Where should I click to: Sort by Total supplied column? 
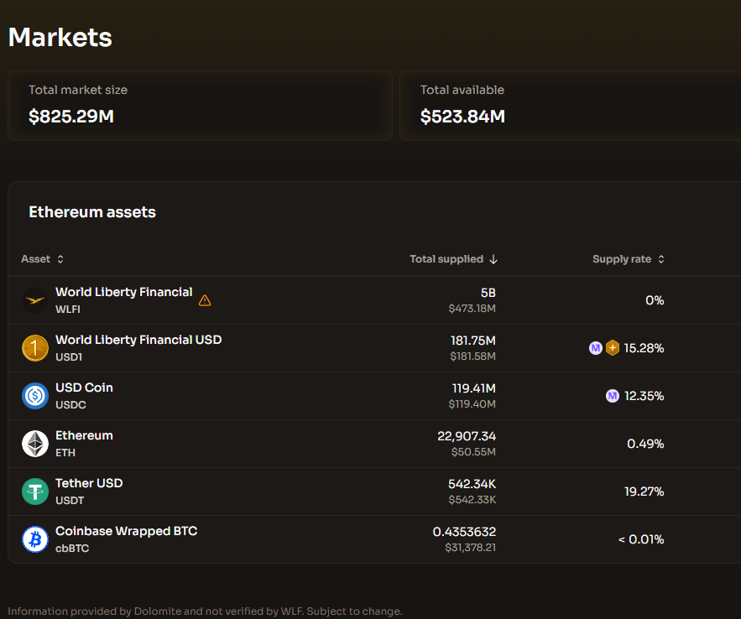click(x=453, y=258)
